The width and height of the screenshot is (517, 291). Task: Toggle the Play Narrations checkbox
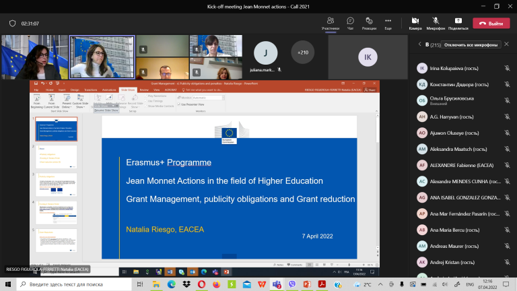(145, 96)
